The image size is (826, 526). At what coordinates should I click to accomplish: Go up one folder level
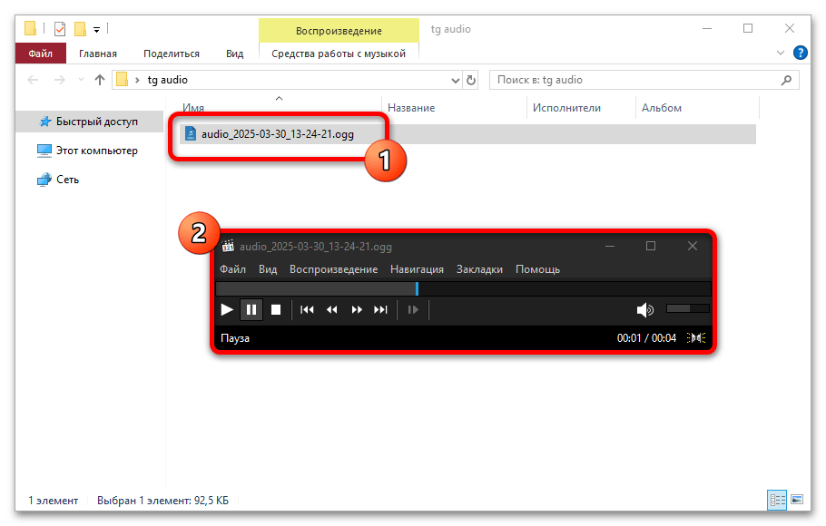click(100, 80)
